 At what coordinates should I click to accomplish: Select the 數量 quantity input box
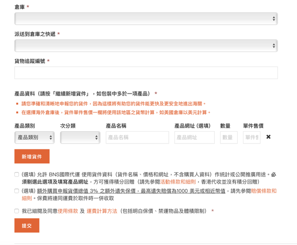pos(228,137)
